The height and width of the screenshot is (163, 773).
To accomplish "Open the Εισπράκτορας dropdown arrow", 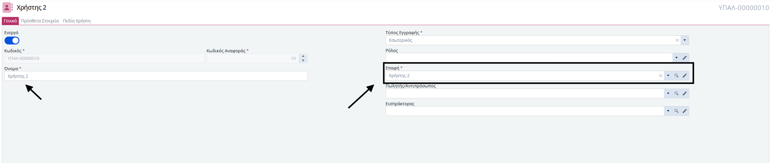I will click(668, 111).
